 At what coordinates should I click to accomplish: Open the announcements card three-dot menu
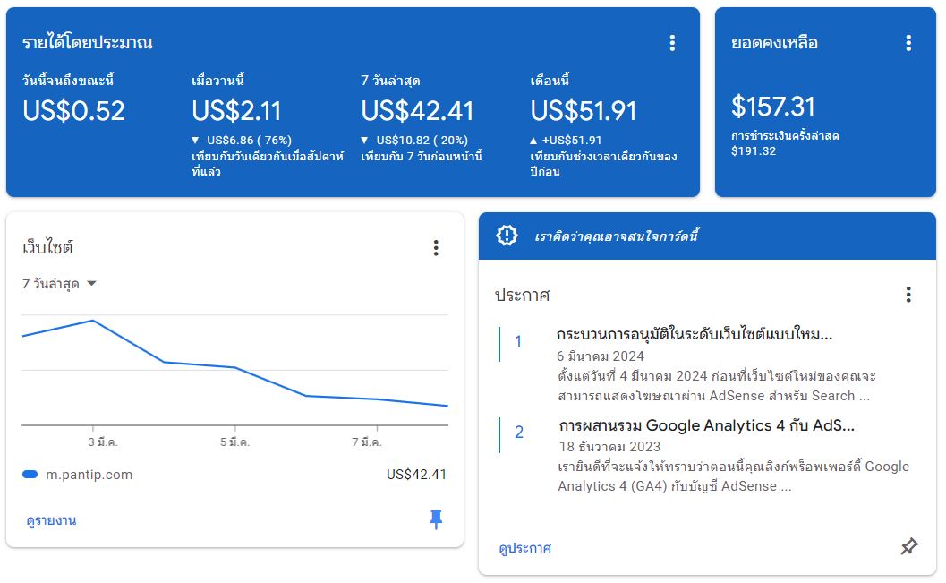(908, 295)
